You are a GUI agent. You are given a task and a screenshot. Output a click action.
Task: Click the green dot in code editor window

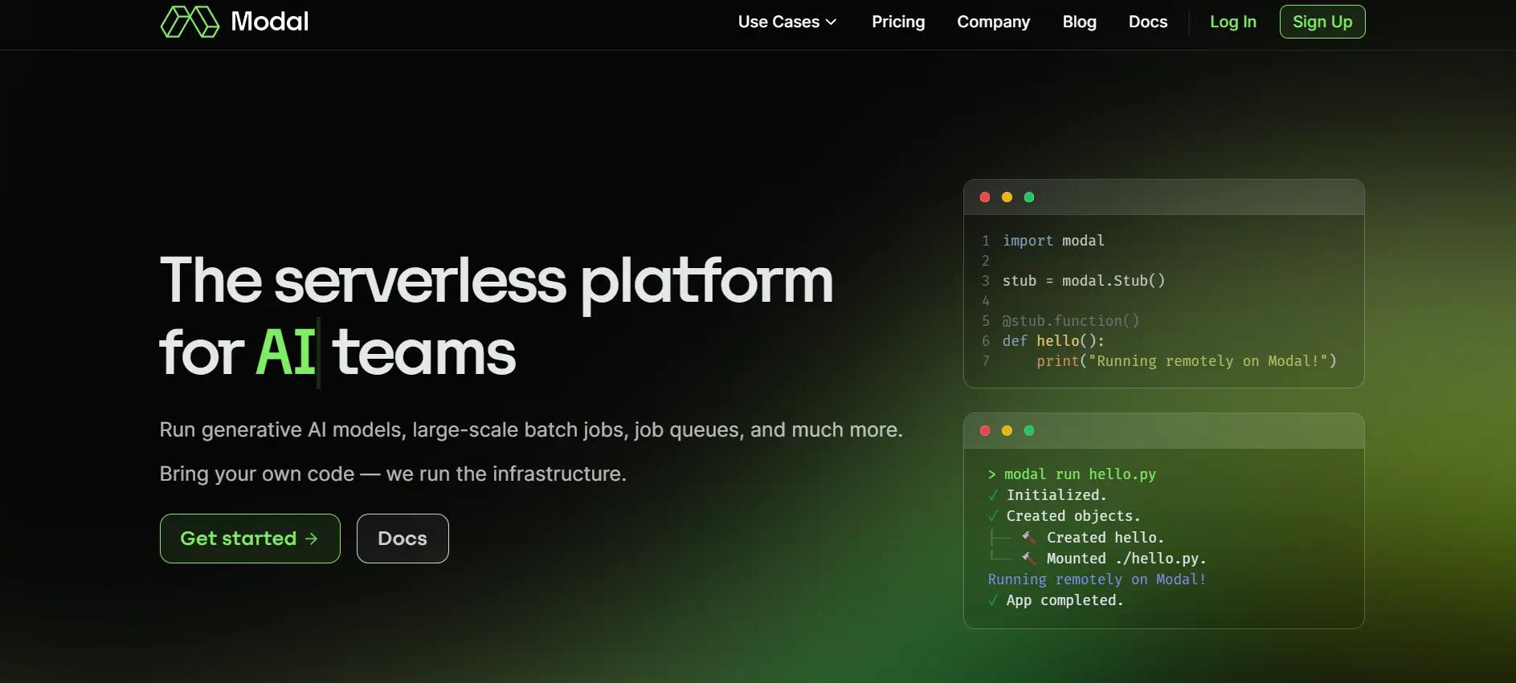[x=1029, y=197]
